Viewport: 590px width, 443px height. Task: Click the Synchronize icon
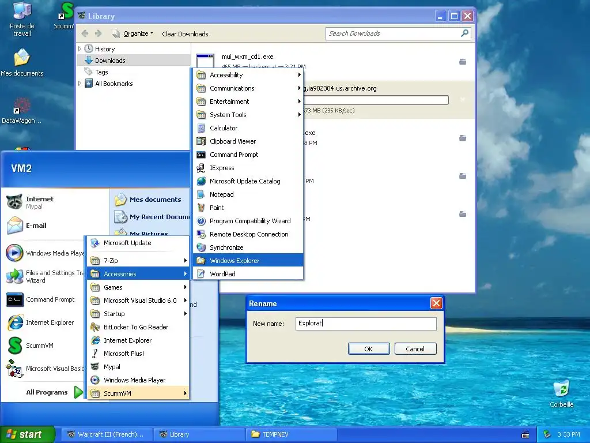[201, 247]
